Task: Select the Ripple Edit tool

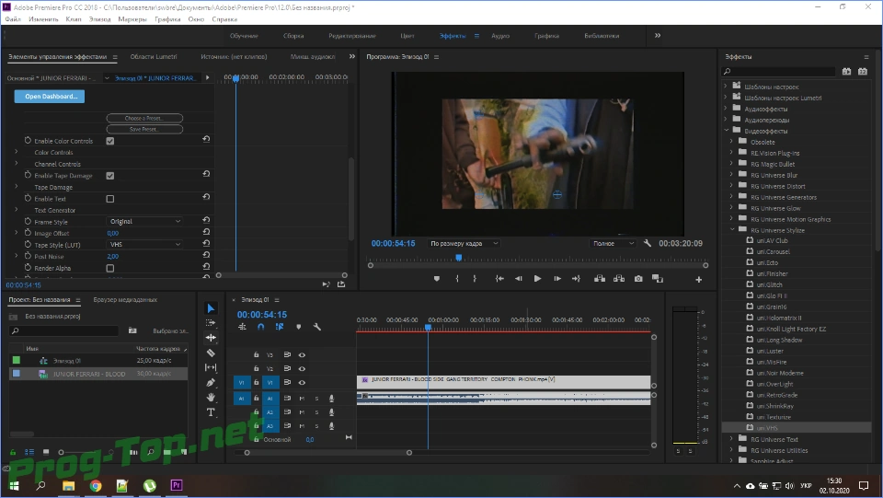Action: tap(211, 338)
